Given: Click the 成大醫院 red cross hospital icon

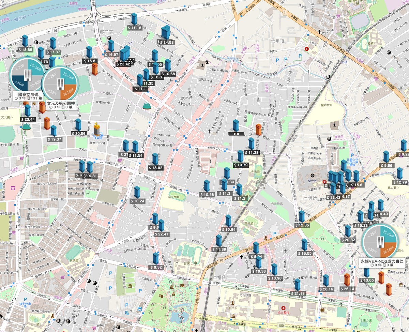Looking at the screenshot, I should pos(283,307).
